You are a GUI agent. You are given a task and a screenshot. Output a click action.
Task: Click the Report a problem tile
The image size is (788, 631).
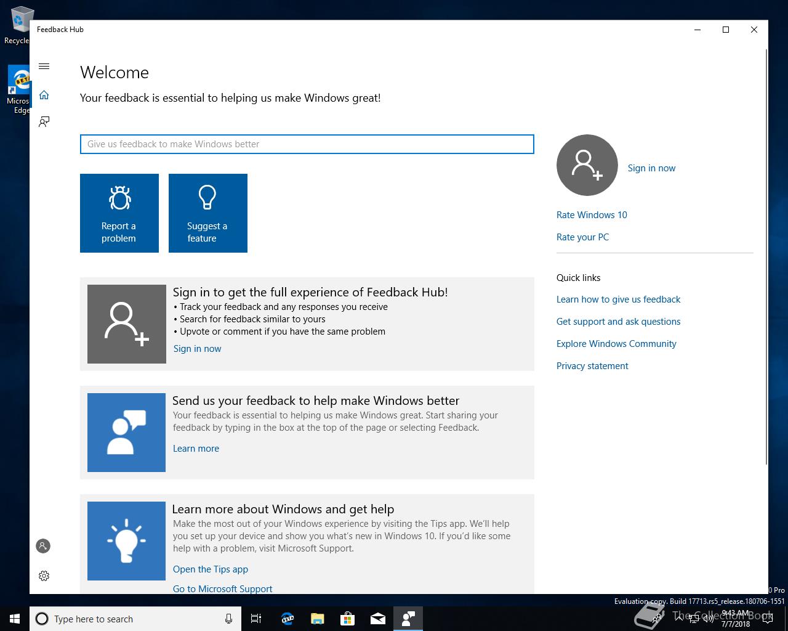pyautogui.click(x=119, y=213)
